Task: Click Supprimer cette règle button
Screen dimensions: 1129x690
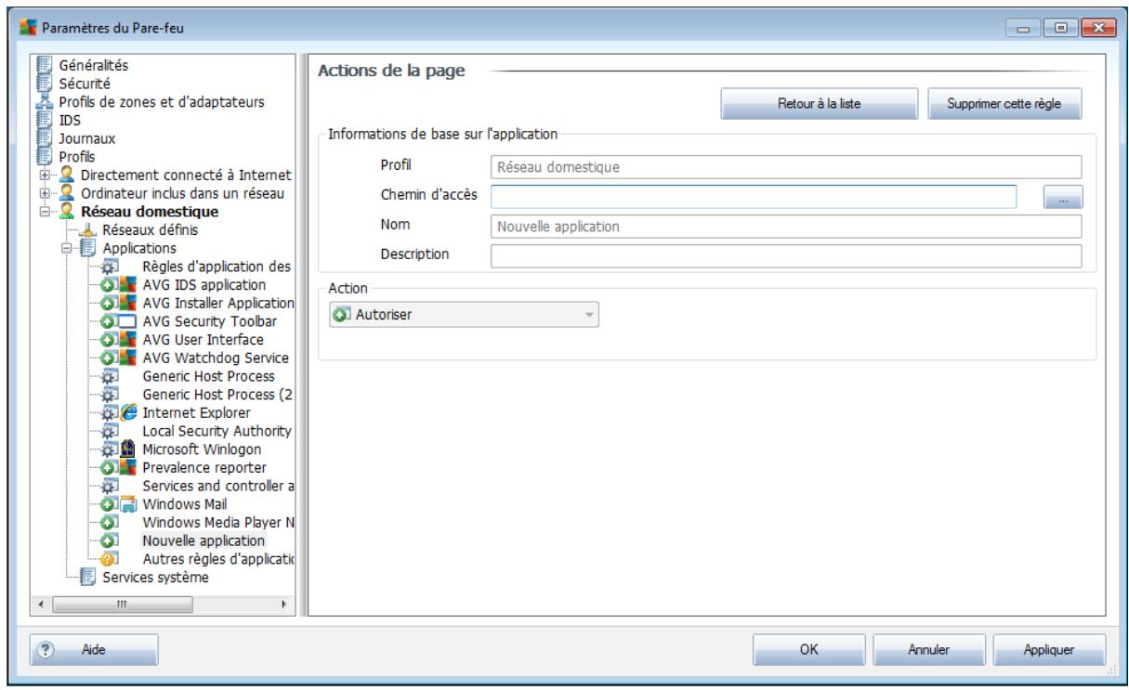Action: tap(1005, 104)
